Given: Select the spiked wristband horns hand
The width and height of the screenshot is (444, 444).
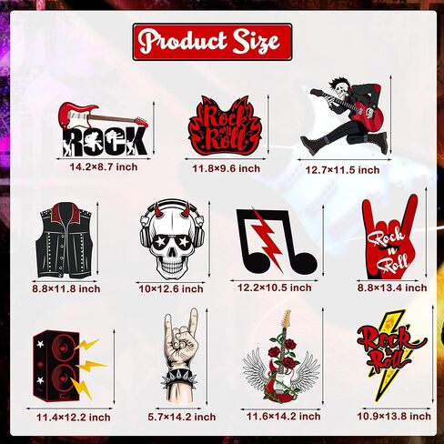Looking at the screenshot, I should point(181,356).
